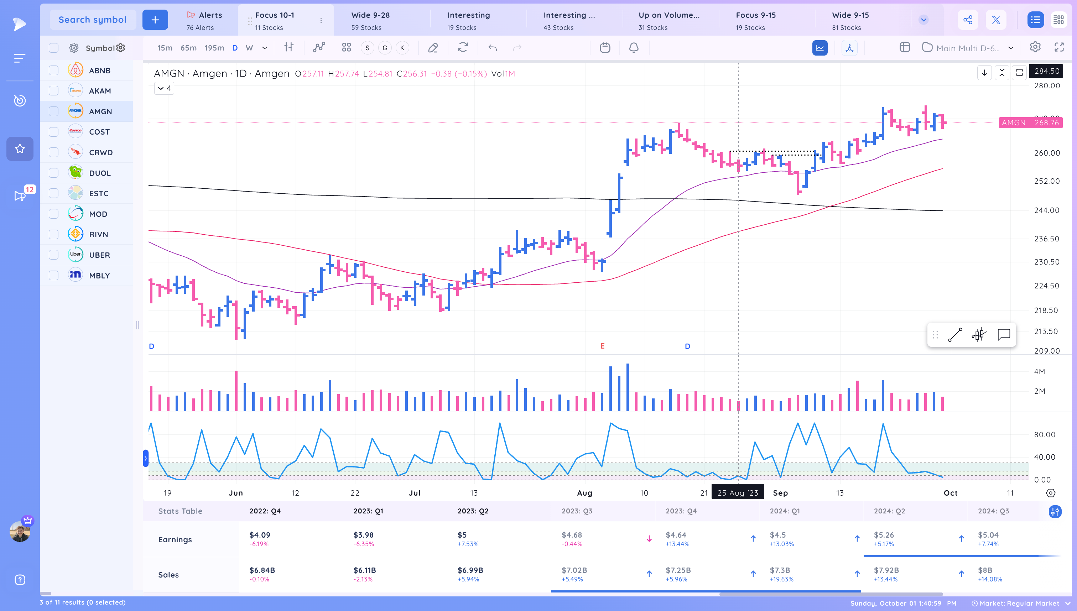Image resolution: width=1077 pixels, height=611 pixels.
Task: Check the AMGN row checkbox
Action: [x=53, y=111]
